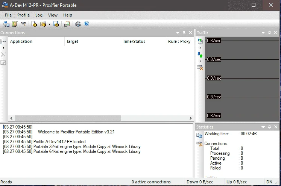
Task: Click the Connections horizontal scrollbar thumb
Action: coord(68,118)
